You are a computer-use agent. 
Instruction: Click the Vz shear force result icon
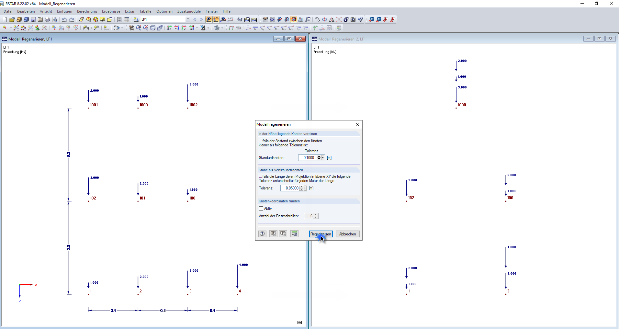269,28
